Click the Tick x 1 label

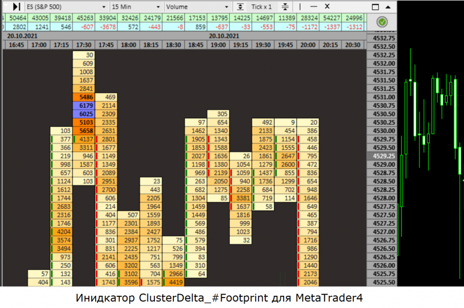tap(262, 6)
